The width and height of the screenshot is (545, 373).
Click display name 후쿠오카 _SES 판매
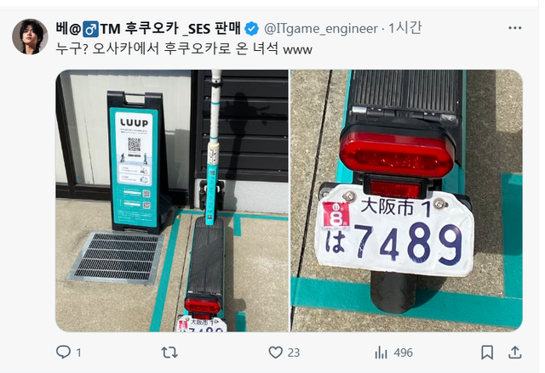182,29
